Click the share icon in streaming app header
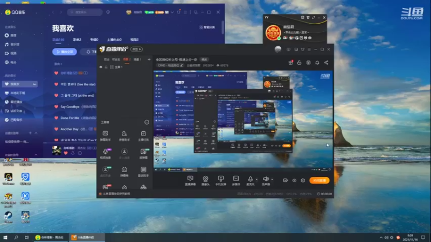Viewport: 431px width, 242px height. coord(326,62)
